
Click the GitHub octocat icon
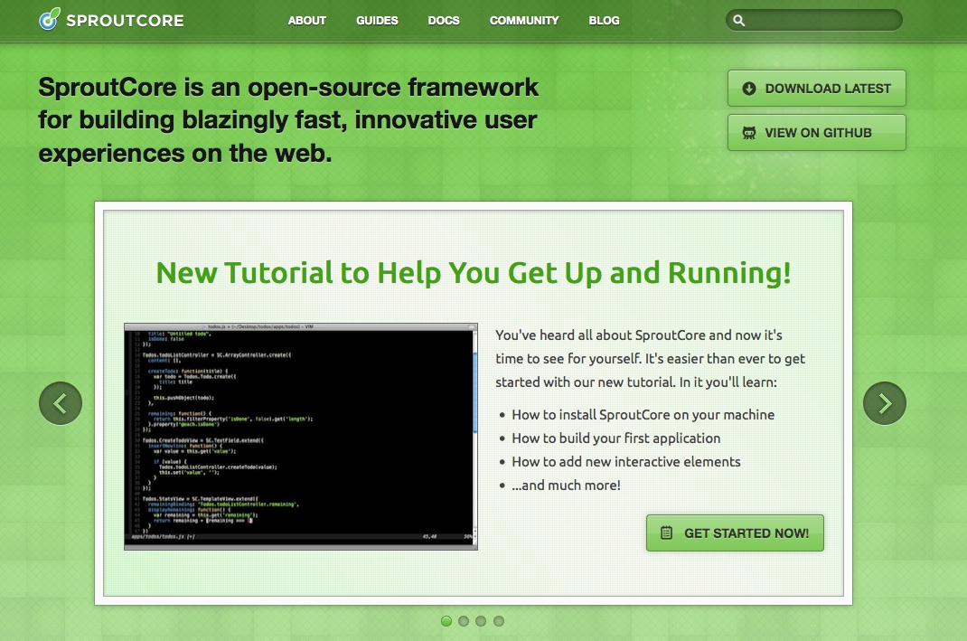(748, 133)
